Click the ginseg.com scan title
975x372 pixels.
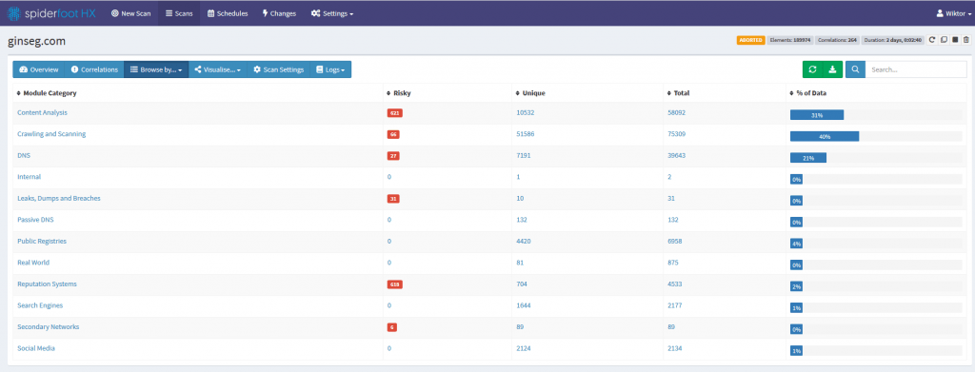pos(37,41)
